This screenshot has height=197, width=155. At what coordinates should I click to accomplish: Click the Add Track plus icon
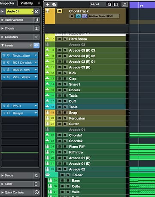pos(48,4)
